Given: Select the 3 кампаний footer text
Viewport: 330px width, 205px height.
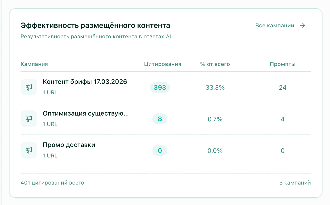Looking at the screenshot, I should coord(295,183).
